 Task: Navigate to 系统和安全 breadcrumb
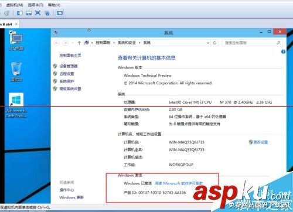pos(127,43)
